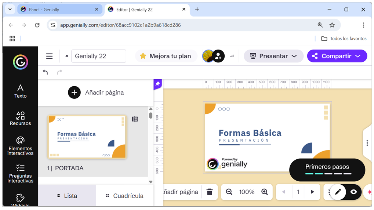Open Elementos interactivos panel
374x210 pixels.
coord(20,145)
